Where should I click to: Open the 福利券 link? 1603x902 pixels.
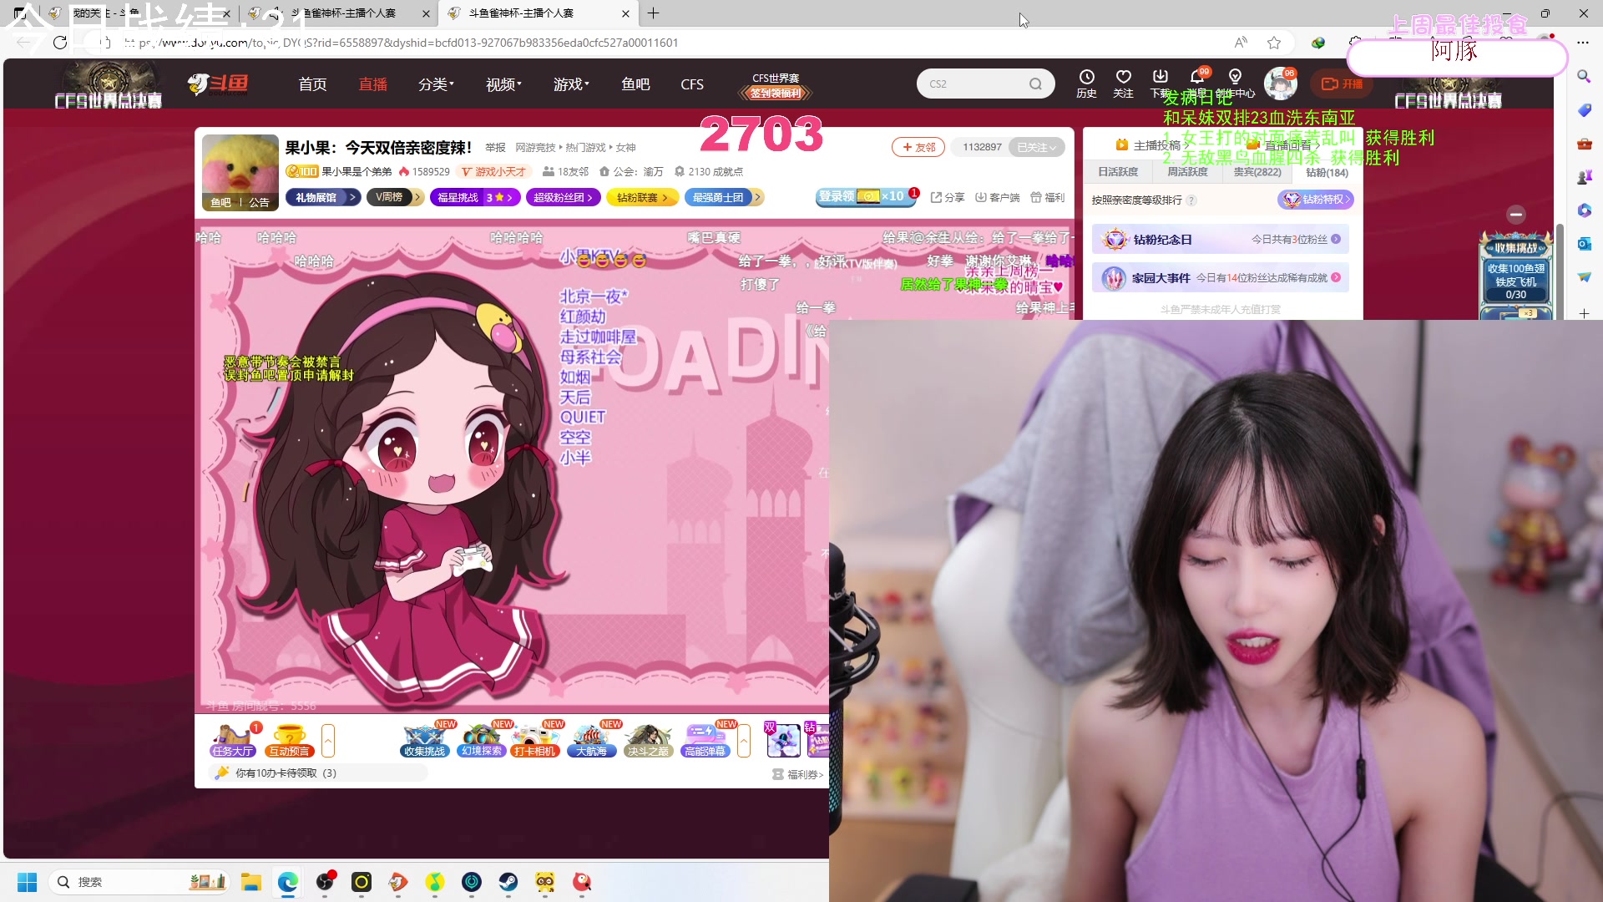tap(798, 774)
